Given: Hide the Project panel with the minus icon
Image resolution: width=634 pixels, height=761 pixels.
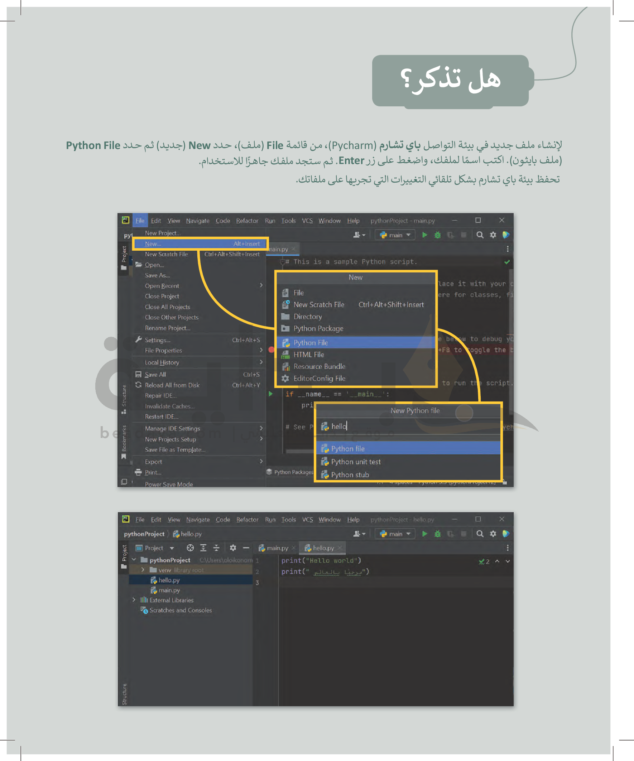Looking at the screenshot, I should [246, 548].
